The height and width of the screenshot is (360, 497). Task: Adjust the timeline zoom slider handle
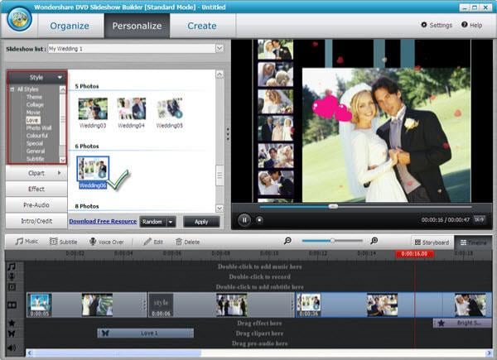click(x=332, y=241)
